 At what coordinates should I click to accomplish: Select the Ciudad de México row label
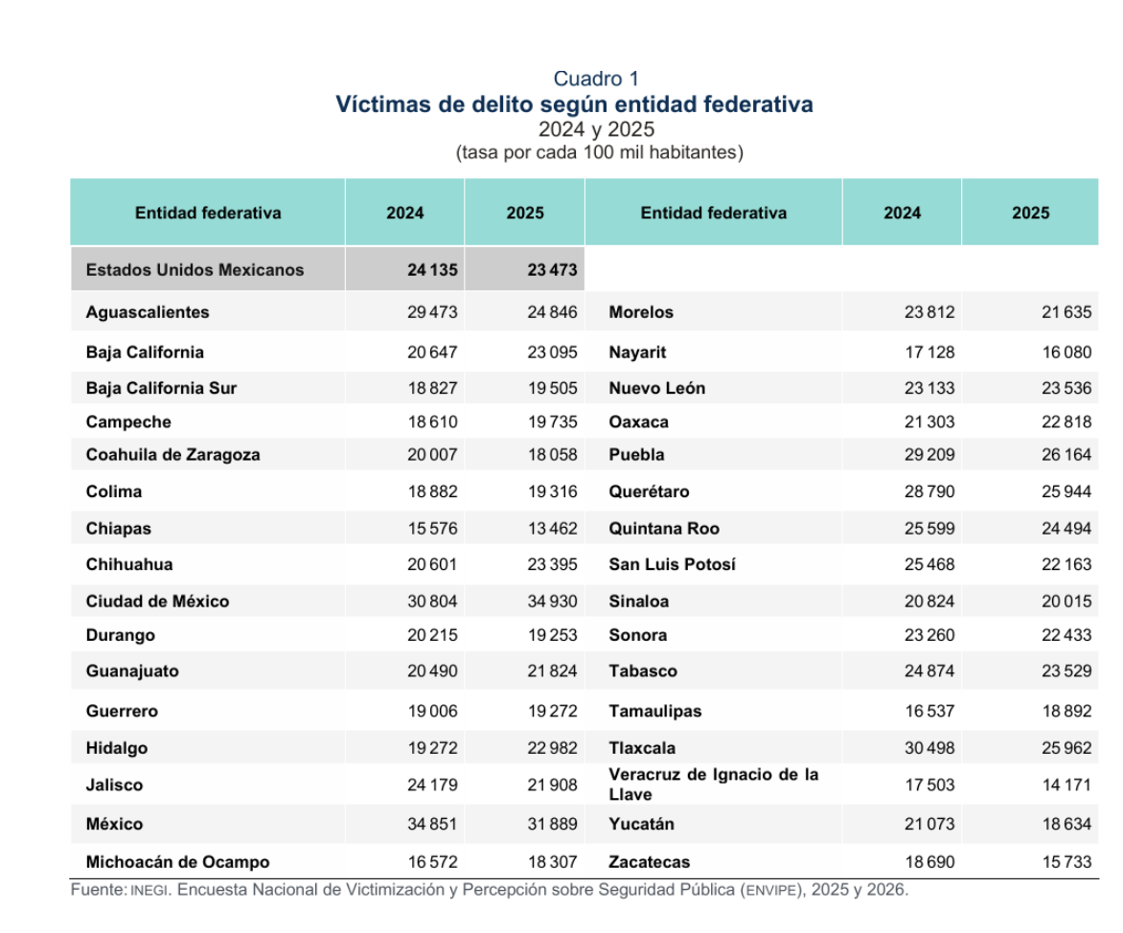click(157, 602)
